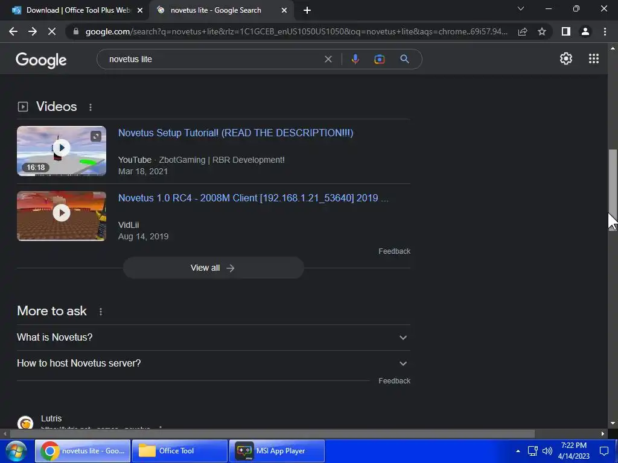Open Novetus 1.0 RC4 2008M Client link
This screenshot has width=618, height=463.
253,198
